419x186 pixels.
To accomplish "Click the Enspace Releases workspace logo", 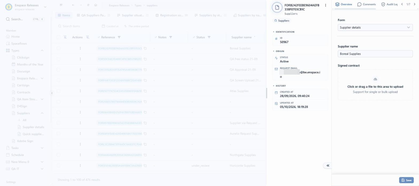I will [x=9, y=7].
